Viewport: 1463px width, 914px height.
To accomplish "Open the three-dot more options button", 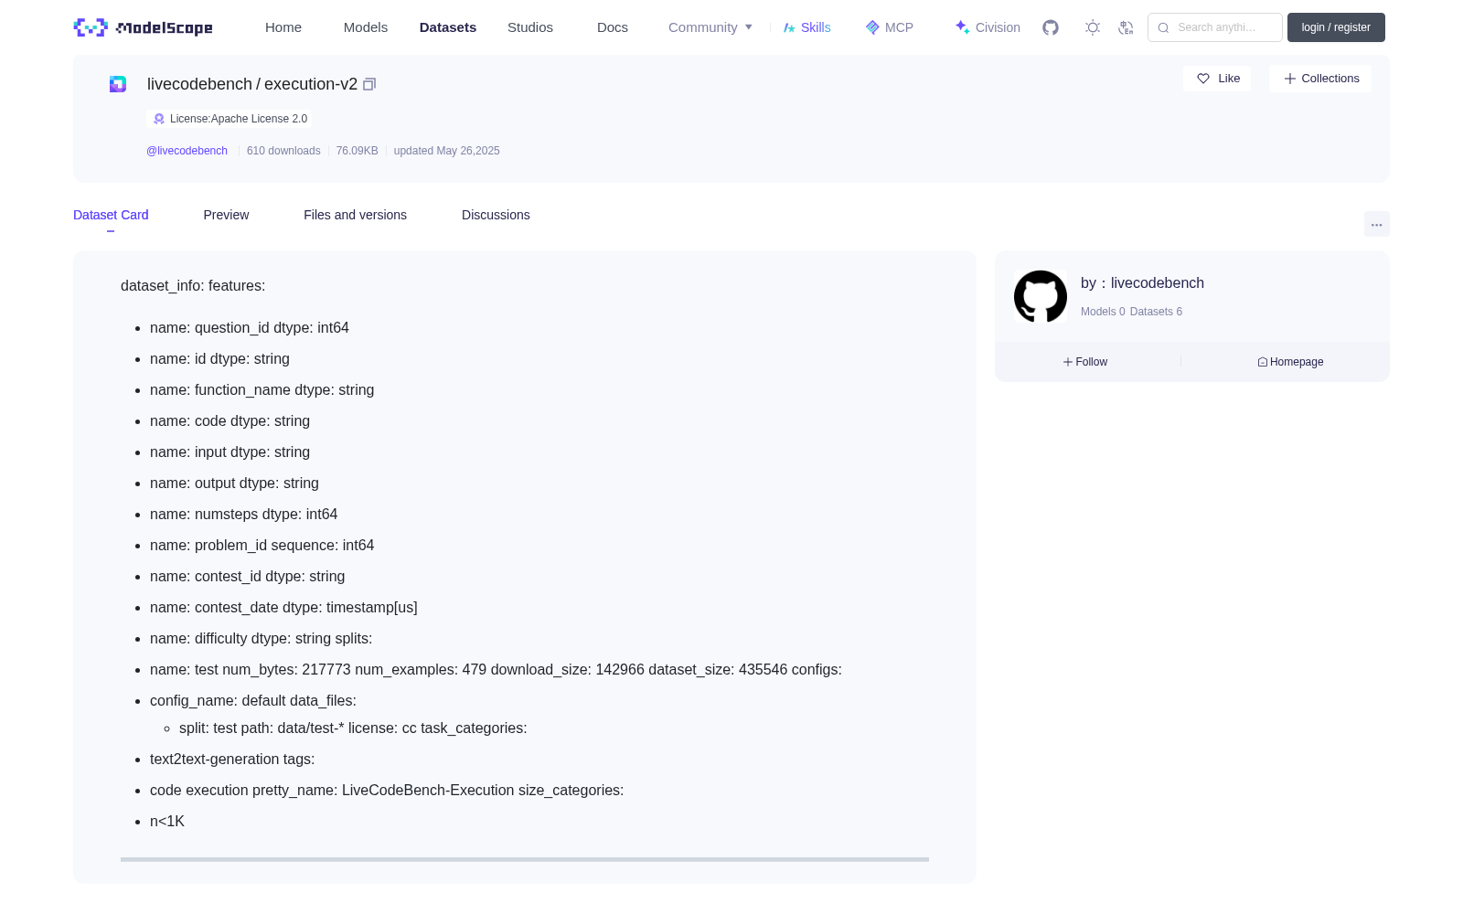I will [x=1376, y=225].
